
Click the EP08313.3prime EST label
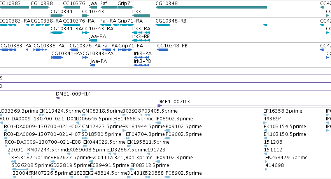tap(150, 165)
